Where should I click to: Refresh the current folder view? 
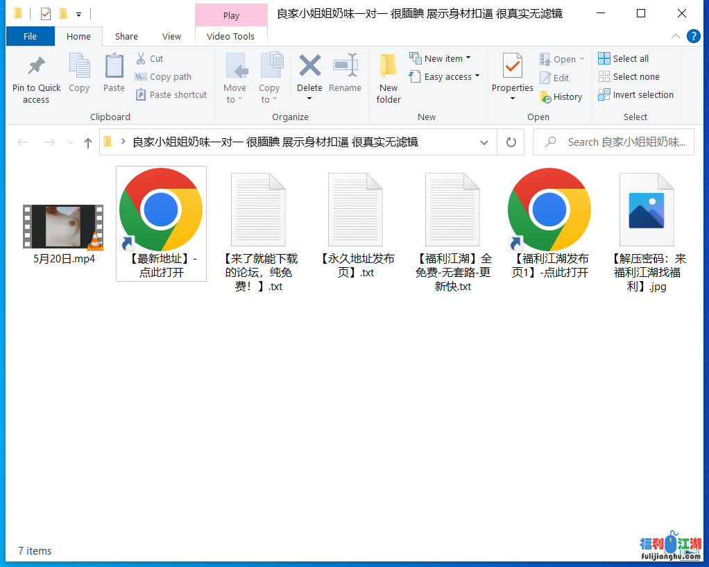pyautogui.click(x=511, y=142)
